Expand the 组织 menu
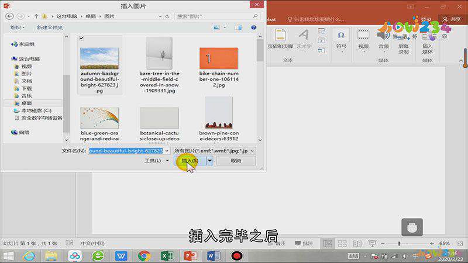Screen dimensions: 468x263 tap(18, 27)
